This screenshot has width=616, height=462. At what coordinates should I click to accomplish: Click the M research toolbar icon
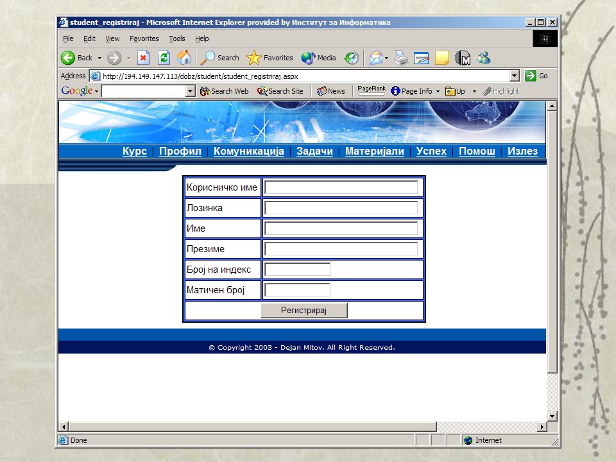(x=463, y=58)
